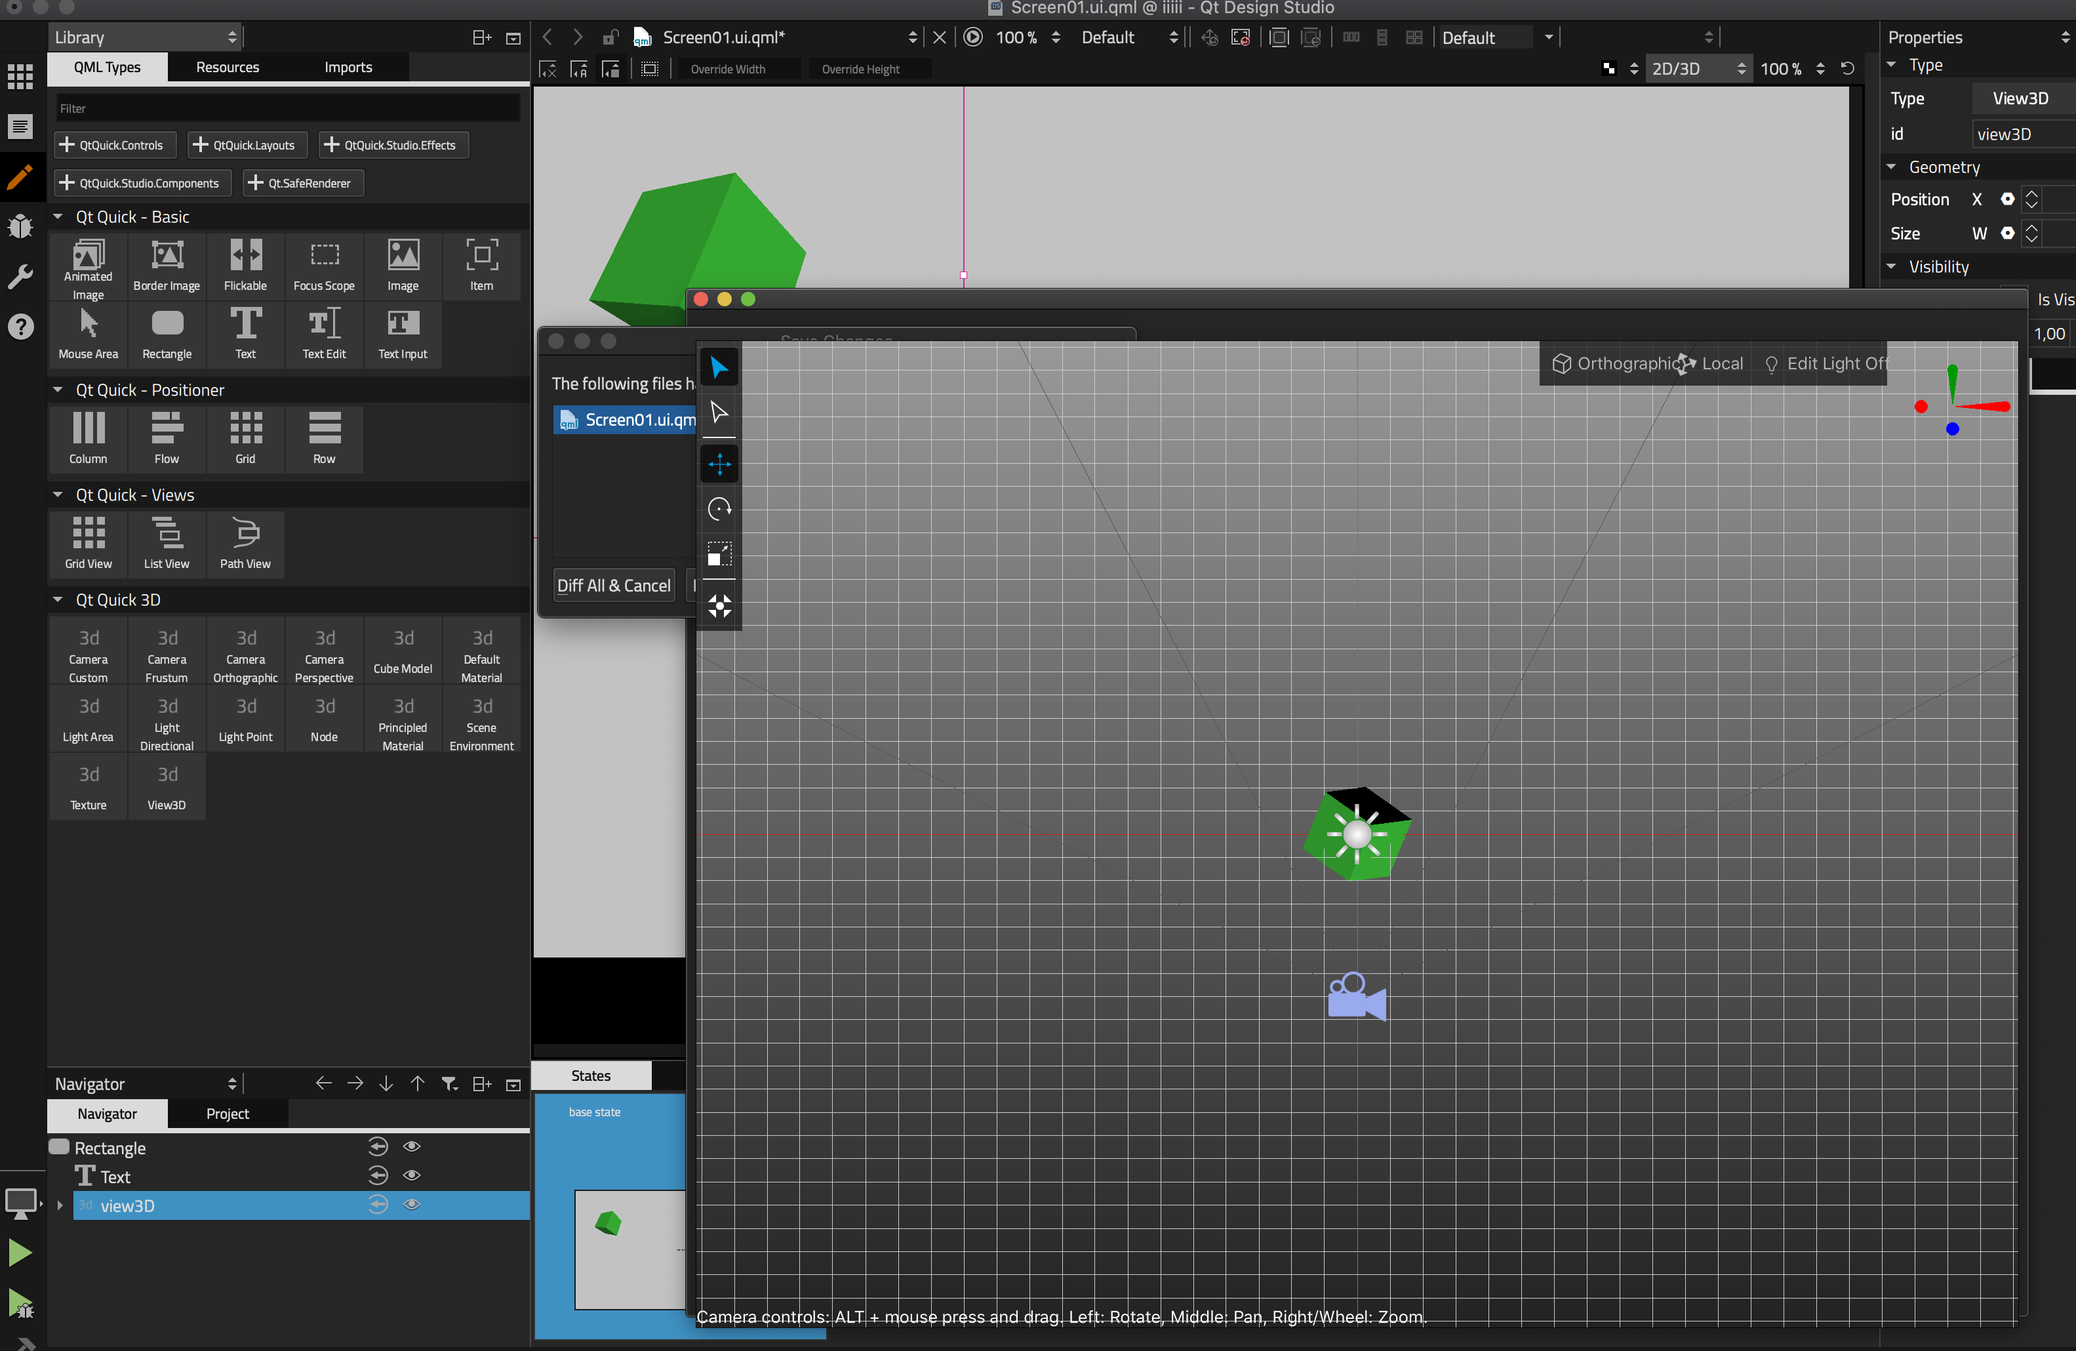Expand the view3D tree item

[59, 1205]
